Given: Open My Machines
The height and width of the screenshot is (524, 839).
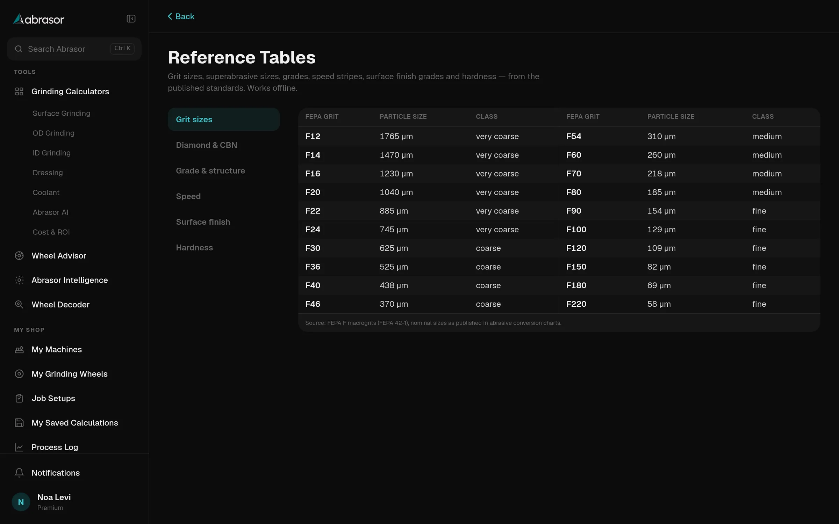Looking at the screenshot, I should click(x=74, y=349).
